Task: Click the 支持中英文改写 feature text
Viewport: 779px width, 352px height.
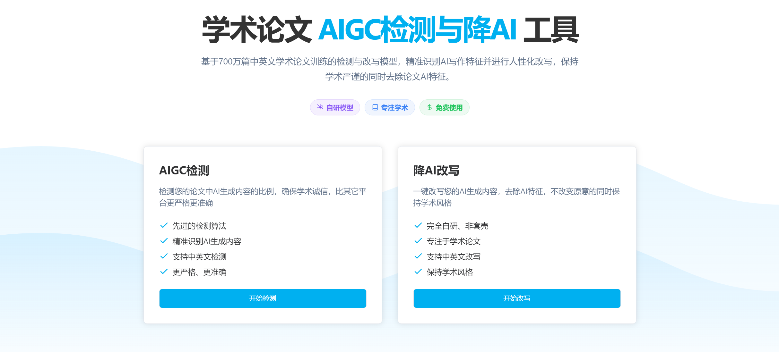Action: click(454, 257)
